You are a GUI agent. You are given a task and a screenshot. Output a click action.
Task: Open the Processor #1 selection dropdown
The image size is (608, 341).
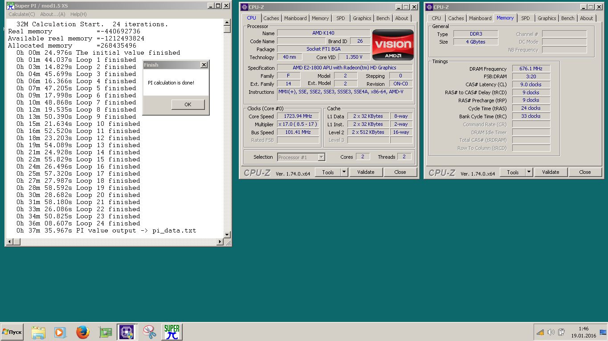point(301,157)
